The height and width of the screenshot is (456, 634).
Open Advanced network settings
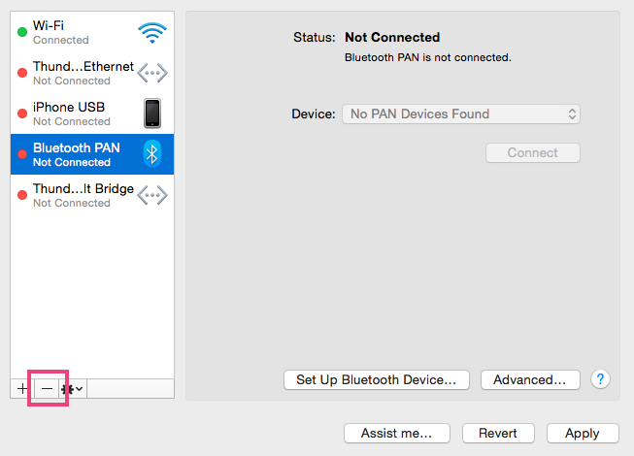(529, 379)
